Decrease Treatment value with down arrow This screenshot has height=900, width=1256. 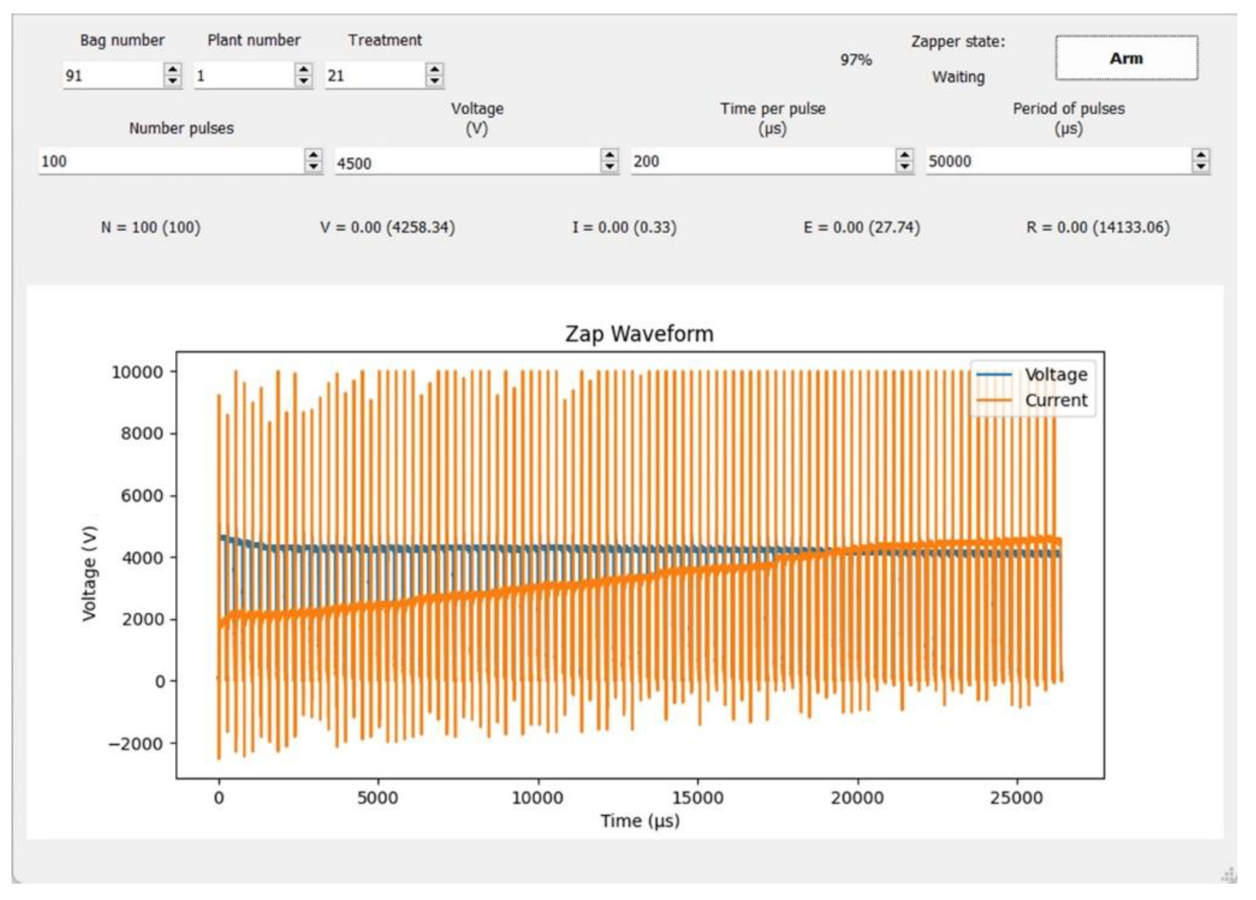pos(435,81)
